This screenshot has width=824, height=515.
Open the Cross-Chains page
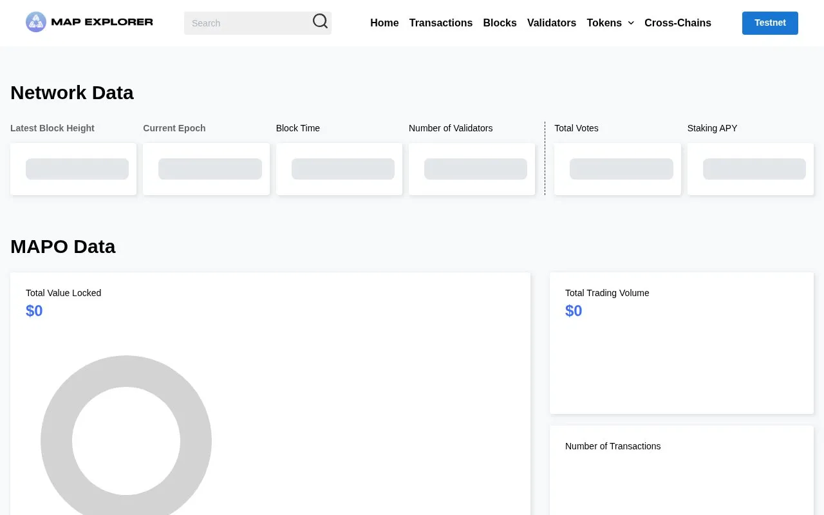(x=678, y=23)
